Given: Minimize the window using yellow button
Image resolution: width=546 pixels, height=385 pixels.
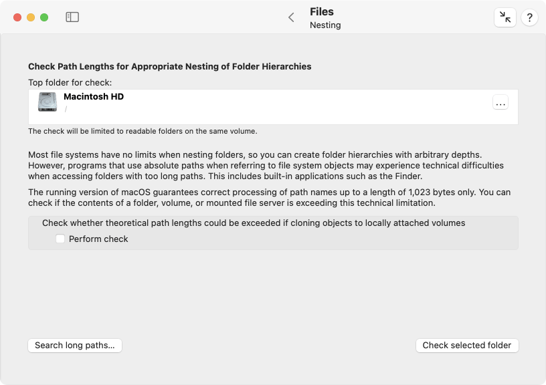Looking at the screenshot, I should pos(31,17).
